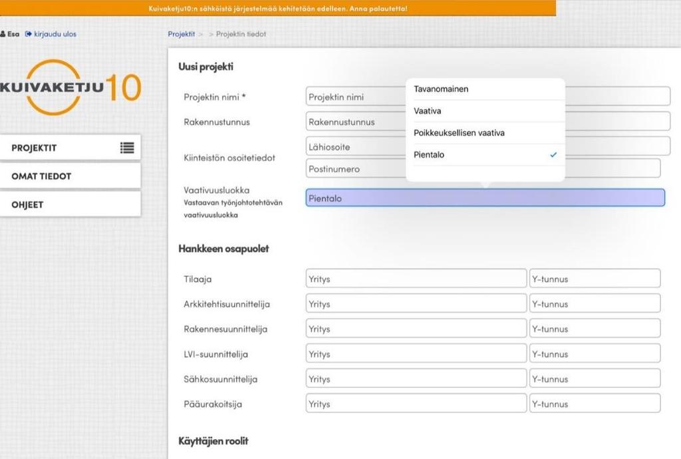Screen dimensions: 681x459
Task: Click the Esa user name text
Action: pyautogui.click(x=13, y=34)
